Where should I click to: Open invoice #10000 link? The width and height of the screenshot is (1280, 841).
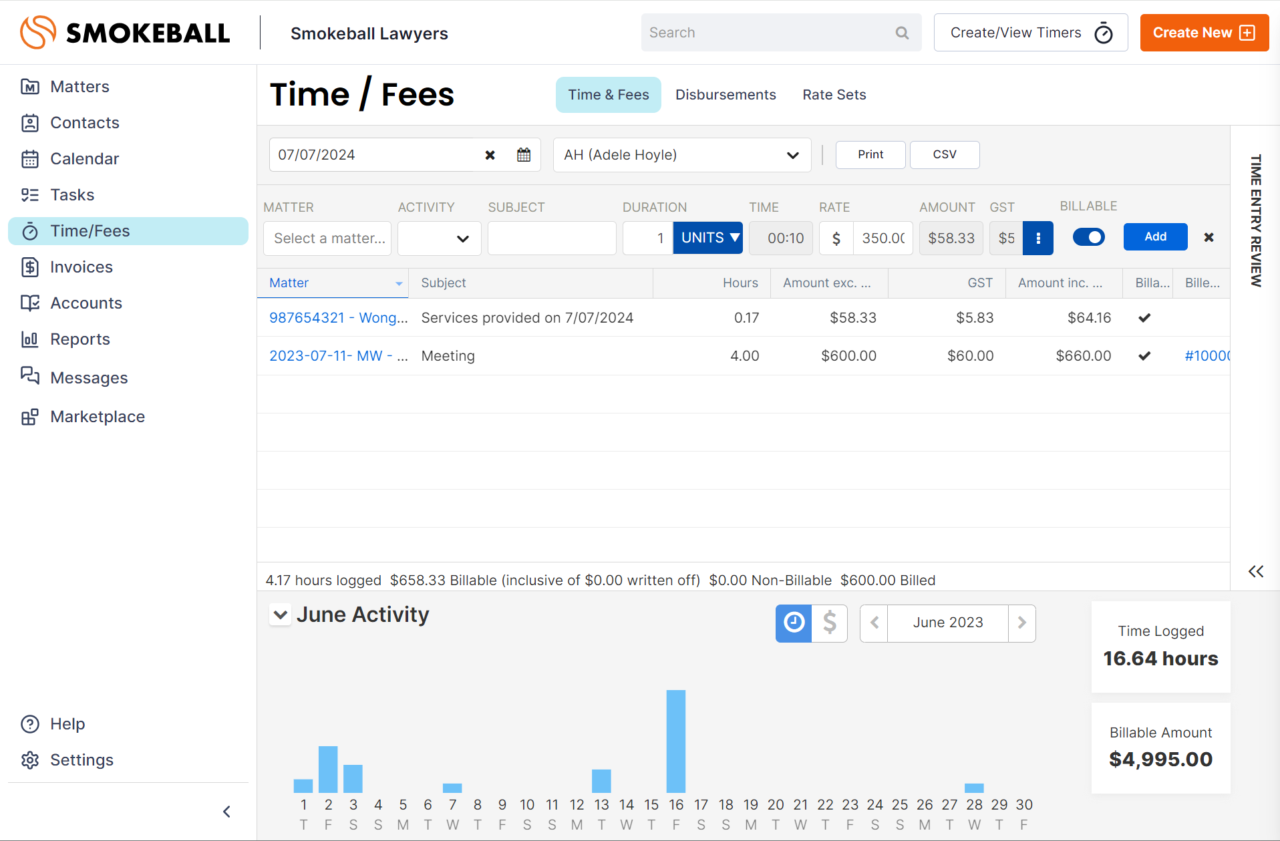click(1207, 356)
